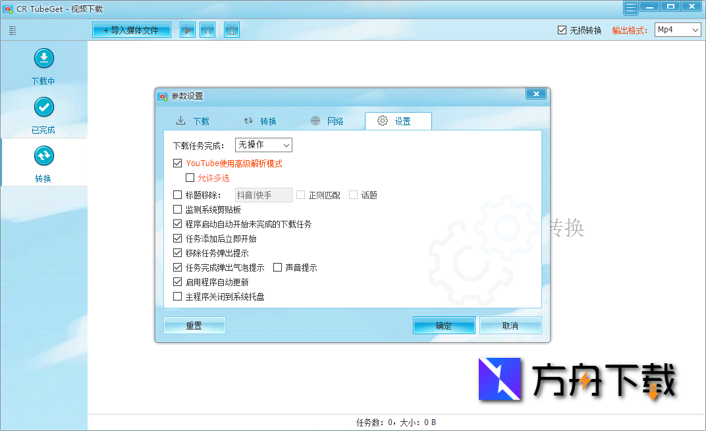
Task: Click the delete tasks trash icon
Action: [x=231, y=29]
